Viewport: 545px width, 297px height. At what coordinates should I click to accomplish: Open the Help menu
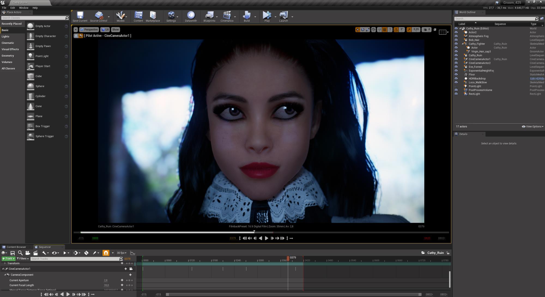[35, 8]
